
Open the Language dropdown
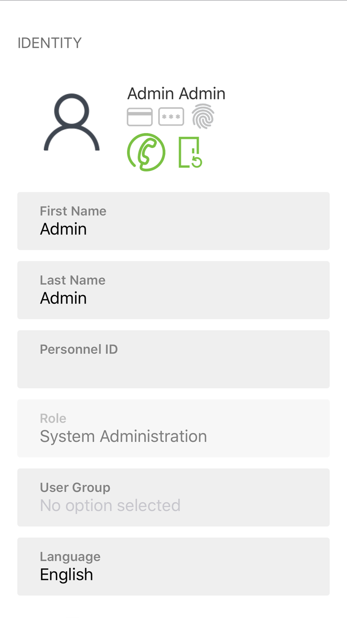click(173, 567)
